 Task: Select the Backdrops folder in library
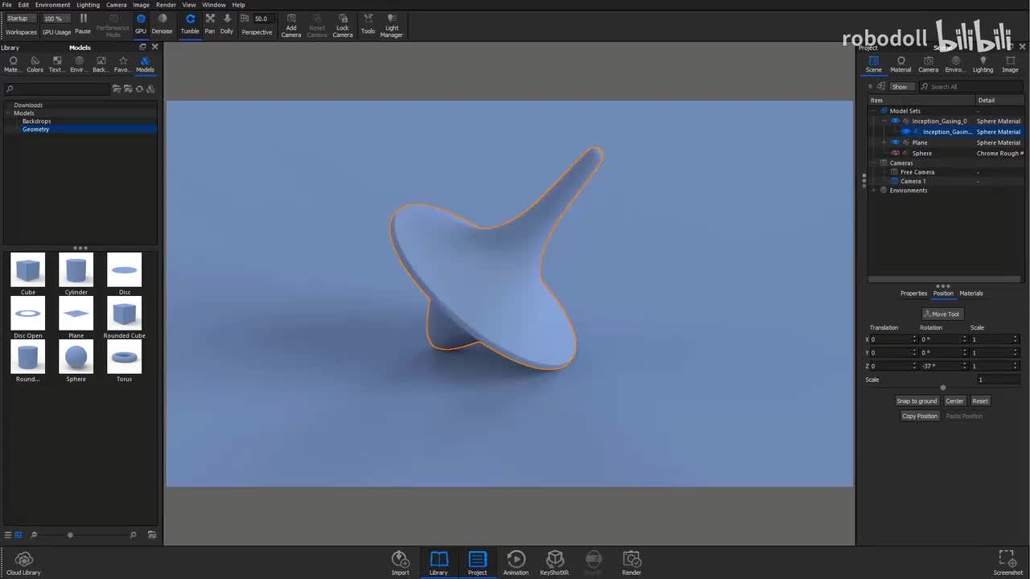(x=36, y=121)
